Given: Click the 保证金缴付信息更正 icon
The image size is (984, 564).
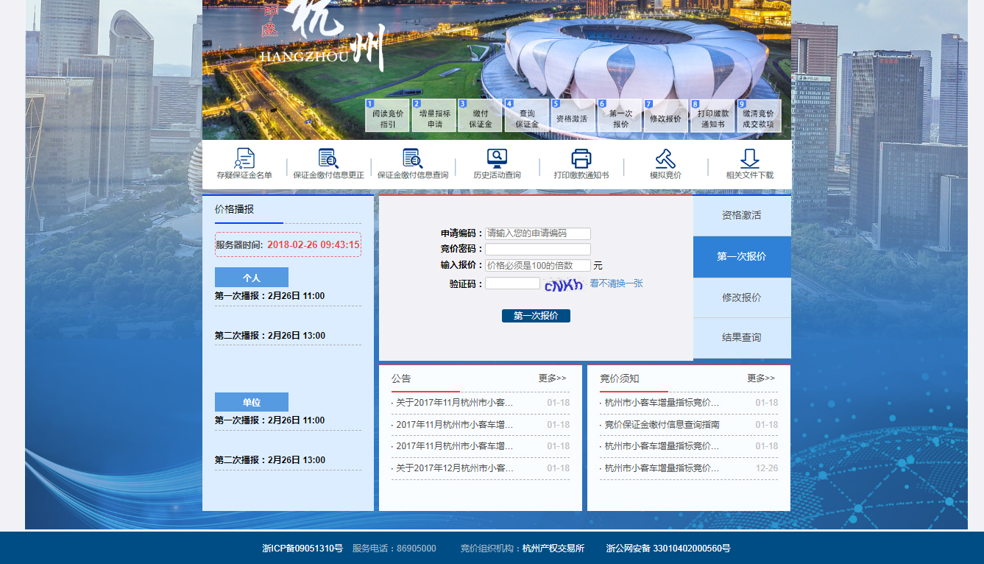Looking at the screenshot, I should point(328,159).
